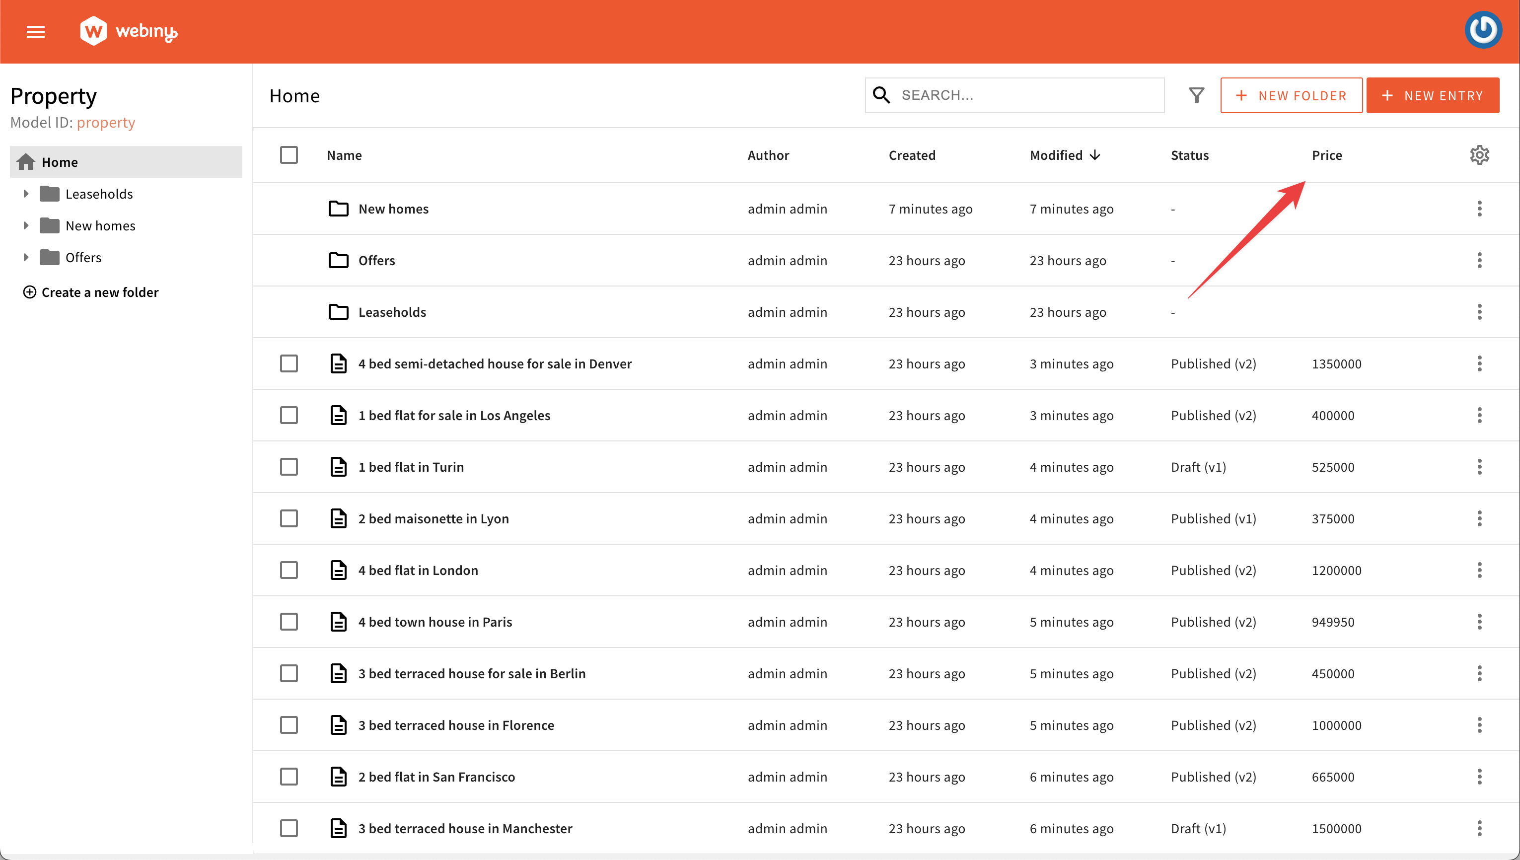Click the power/profile icon top right
Image resolution: width=1520 pixels, height=860 pixels.
[1486, 30]
